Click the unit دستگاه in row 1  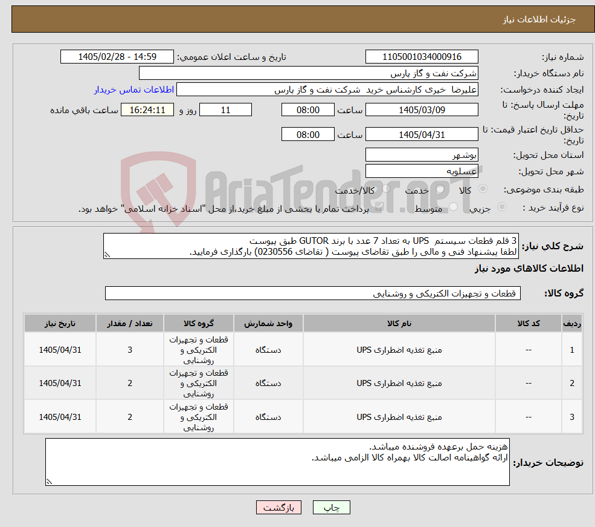268,350
